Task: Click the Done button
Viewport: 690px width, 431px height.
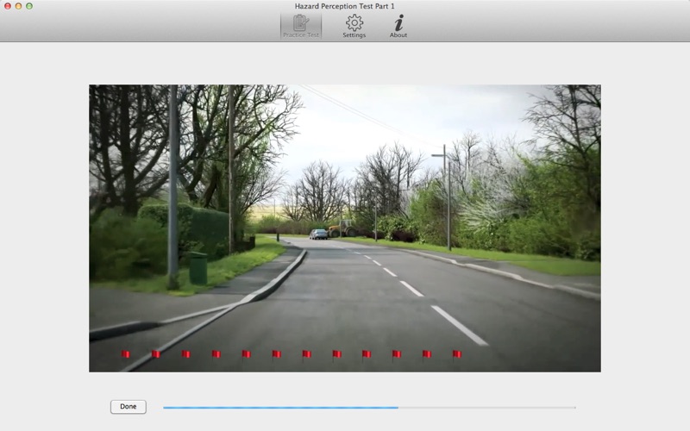Action: (x=128, y=406)
